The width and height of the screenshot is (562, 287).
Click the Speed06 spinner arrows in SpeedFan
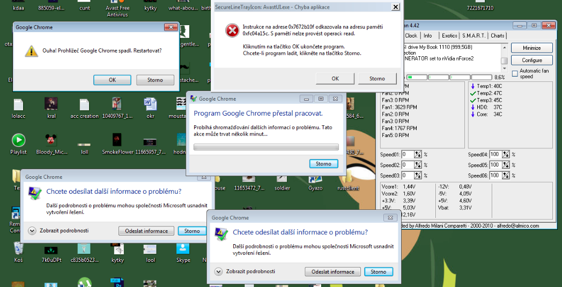505,175
